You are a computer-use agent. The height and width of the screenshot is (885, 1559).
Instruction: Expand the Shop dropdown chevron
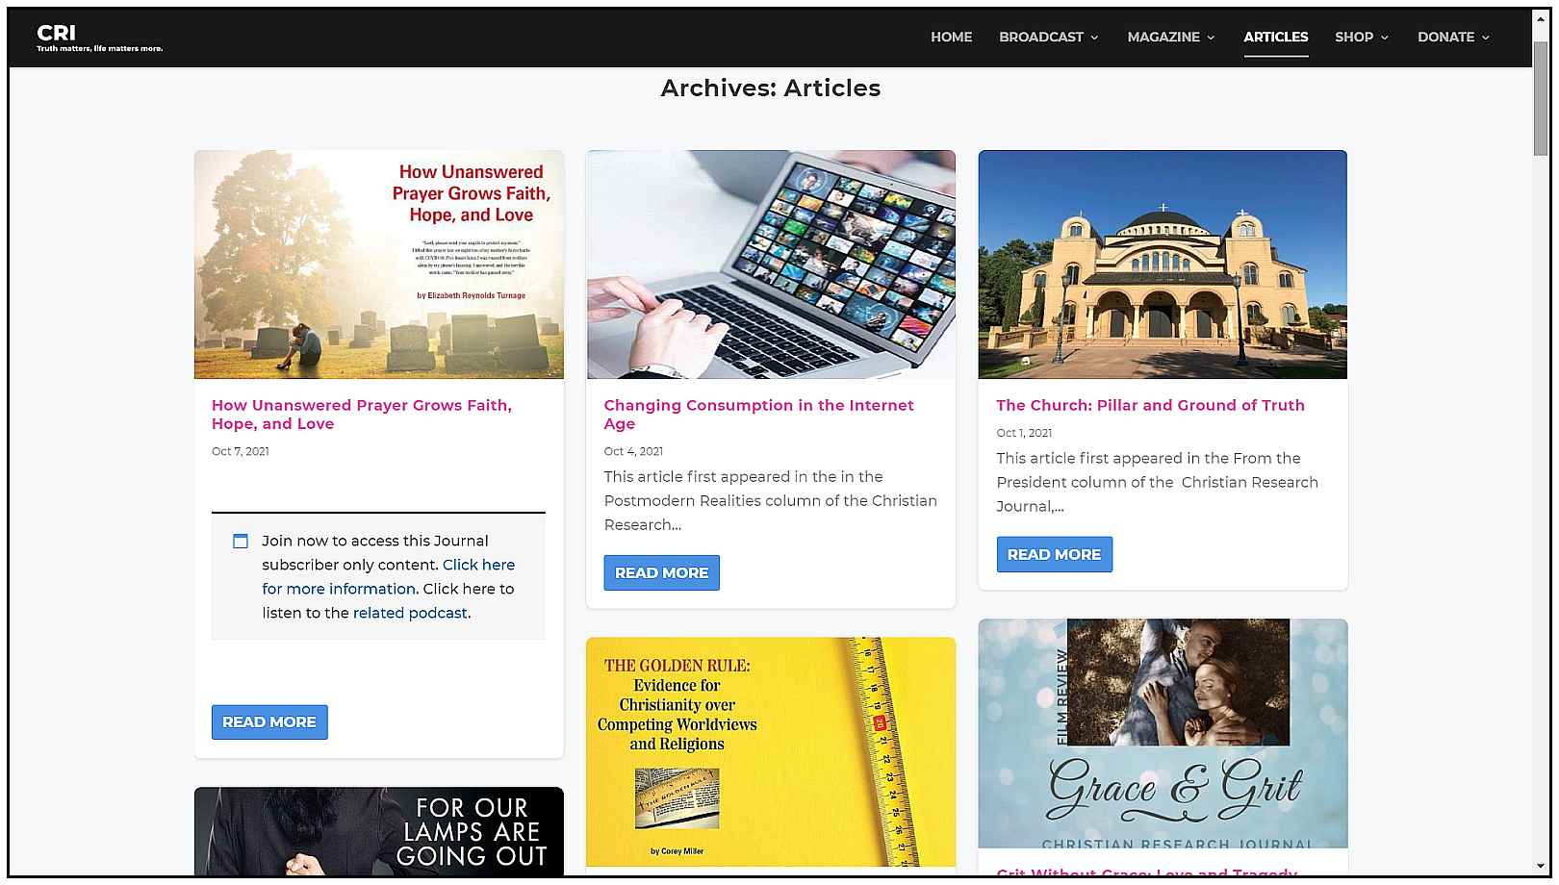[1385, 38]
